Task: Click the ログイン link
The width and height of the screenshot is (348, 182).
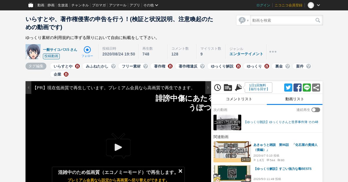Action: pos(263,5)
